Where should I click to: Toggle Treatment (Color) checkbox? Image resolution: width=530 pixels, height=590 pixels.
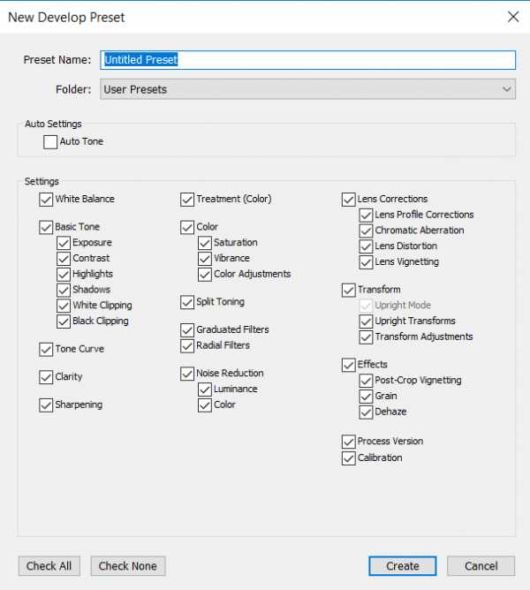(187, 200)
